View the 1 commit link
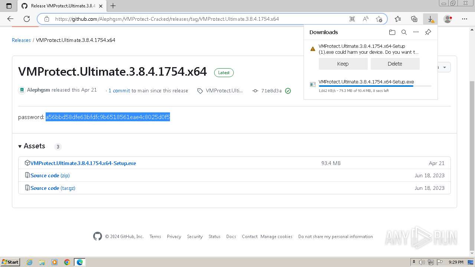This screenshot has height=267, width=475. pos(119,90)
